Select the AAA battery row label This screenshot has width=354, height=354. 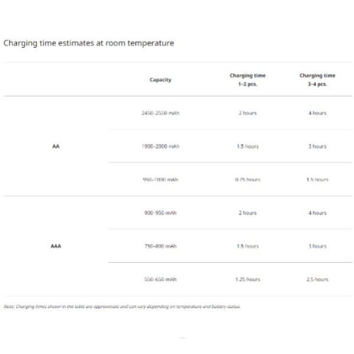[x=56, y=246]
